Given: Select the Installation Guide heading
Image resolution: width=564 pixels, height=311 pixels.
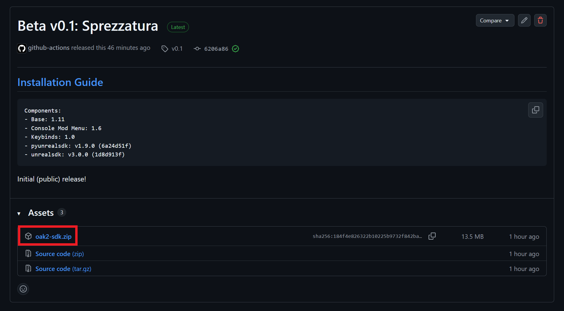Looking at the screenshot, I should (x=60, y=82).
